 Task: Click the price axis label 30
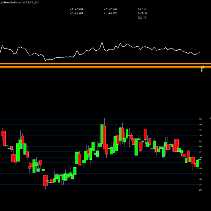coord(200,179)
